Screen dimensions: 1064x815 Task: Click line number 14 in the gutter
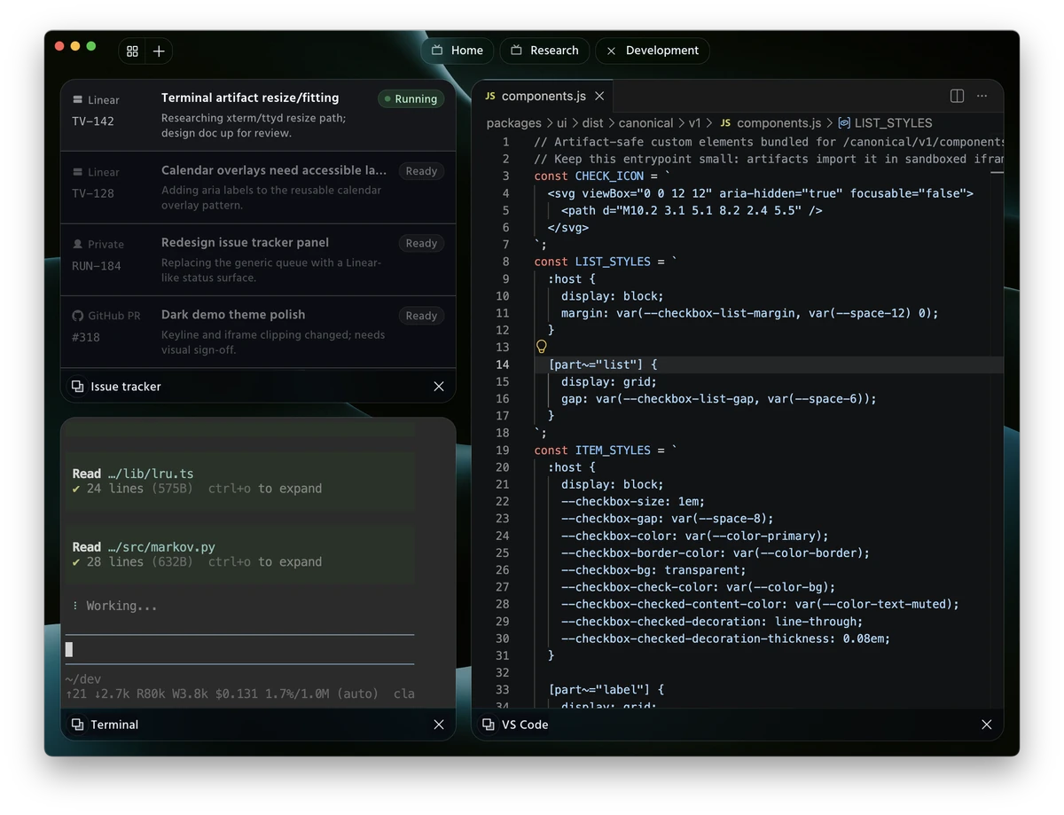pos(503,364)
